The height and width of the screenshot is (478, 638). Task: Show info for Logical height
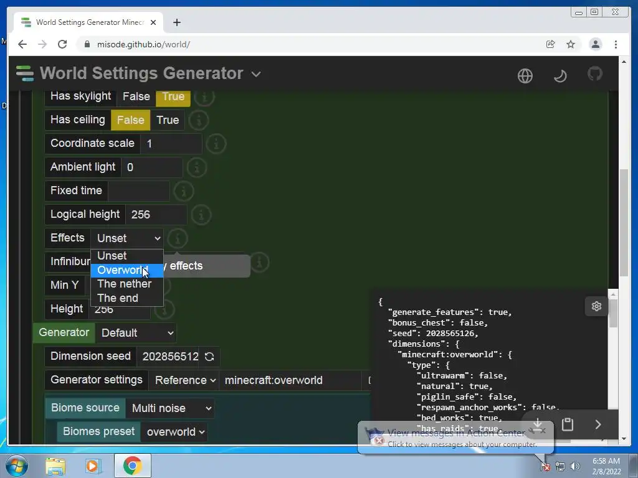coord(201,214)
